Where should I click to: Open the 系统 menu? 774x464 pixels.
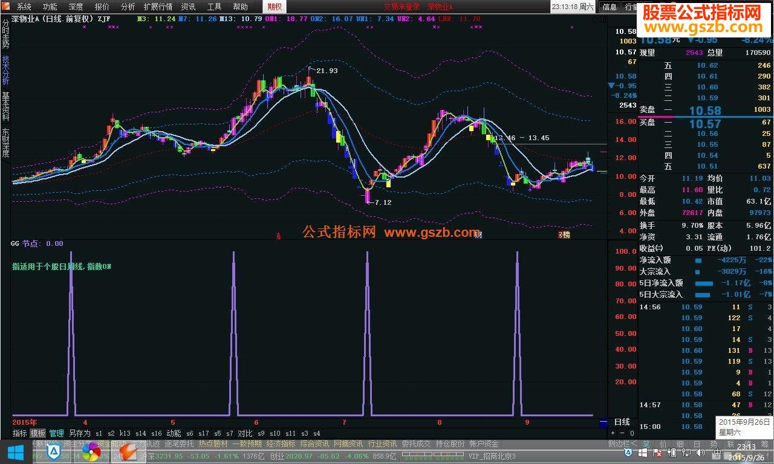(x=24, y=7)
